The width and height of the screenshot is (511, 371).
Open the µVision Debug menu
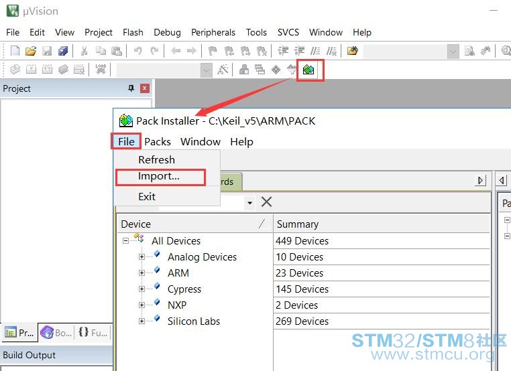tap(167, 32)
